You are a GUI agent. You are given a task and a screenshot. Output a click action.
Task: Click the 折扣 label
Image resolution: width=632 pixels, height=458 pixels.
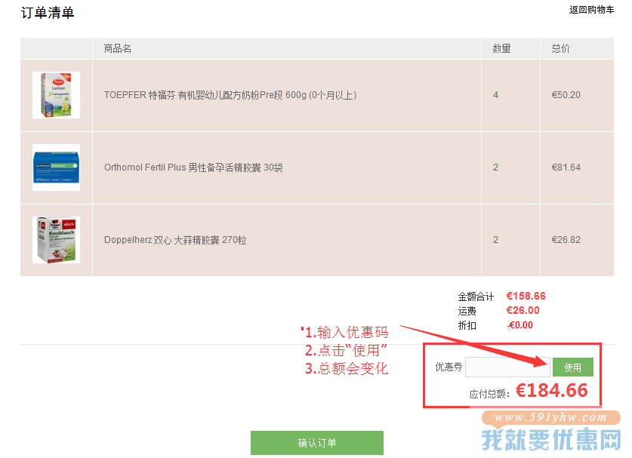467,325
